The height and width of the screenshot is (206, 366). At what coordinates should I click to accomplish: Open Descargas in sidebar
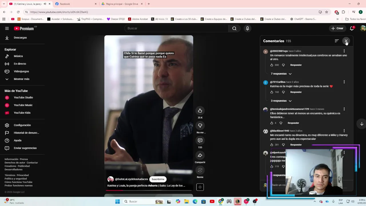click(x=20, y=37)
